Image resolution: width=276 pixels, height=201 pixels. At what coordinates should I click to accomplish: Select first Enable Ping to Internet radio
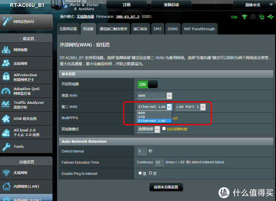140,173
